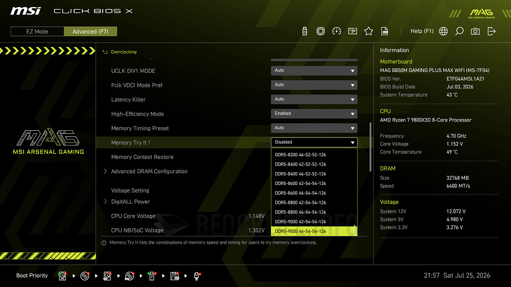Click back arrow icon beside Overclocking
Image resolution: width=511 pixels, height=287 pixels.
pos(105,52)
